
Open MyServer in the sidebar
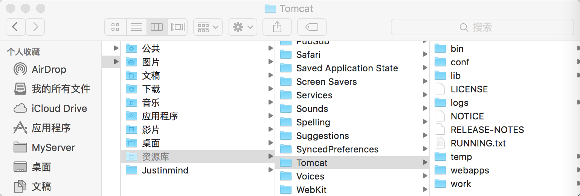tap(51, 148)
